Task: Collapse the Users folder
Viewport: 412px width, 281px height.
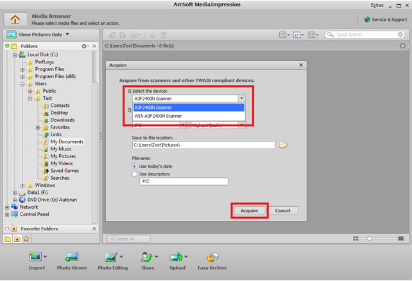Action: 22,84
